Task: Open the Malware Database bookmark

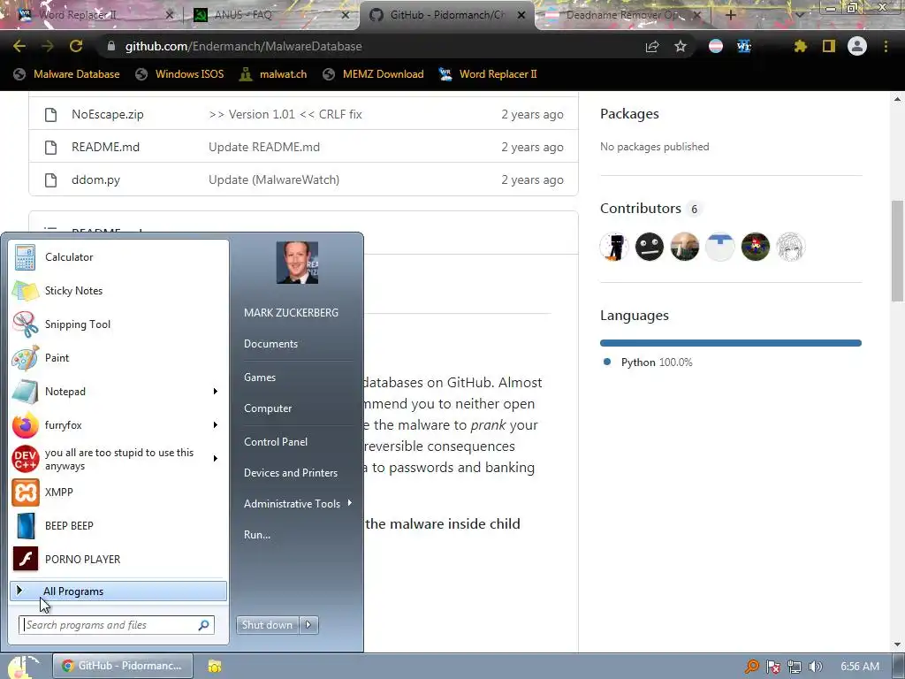Action: pyautogui.click(x=67, y=74)
